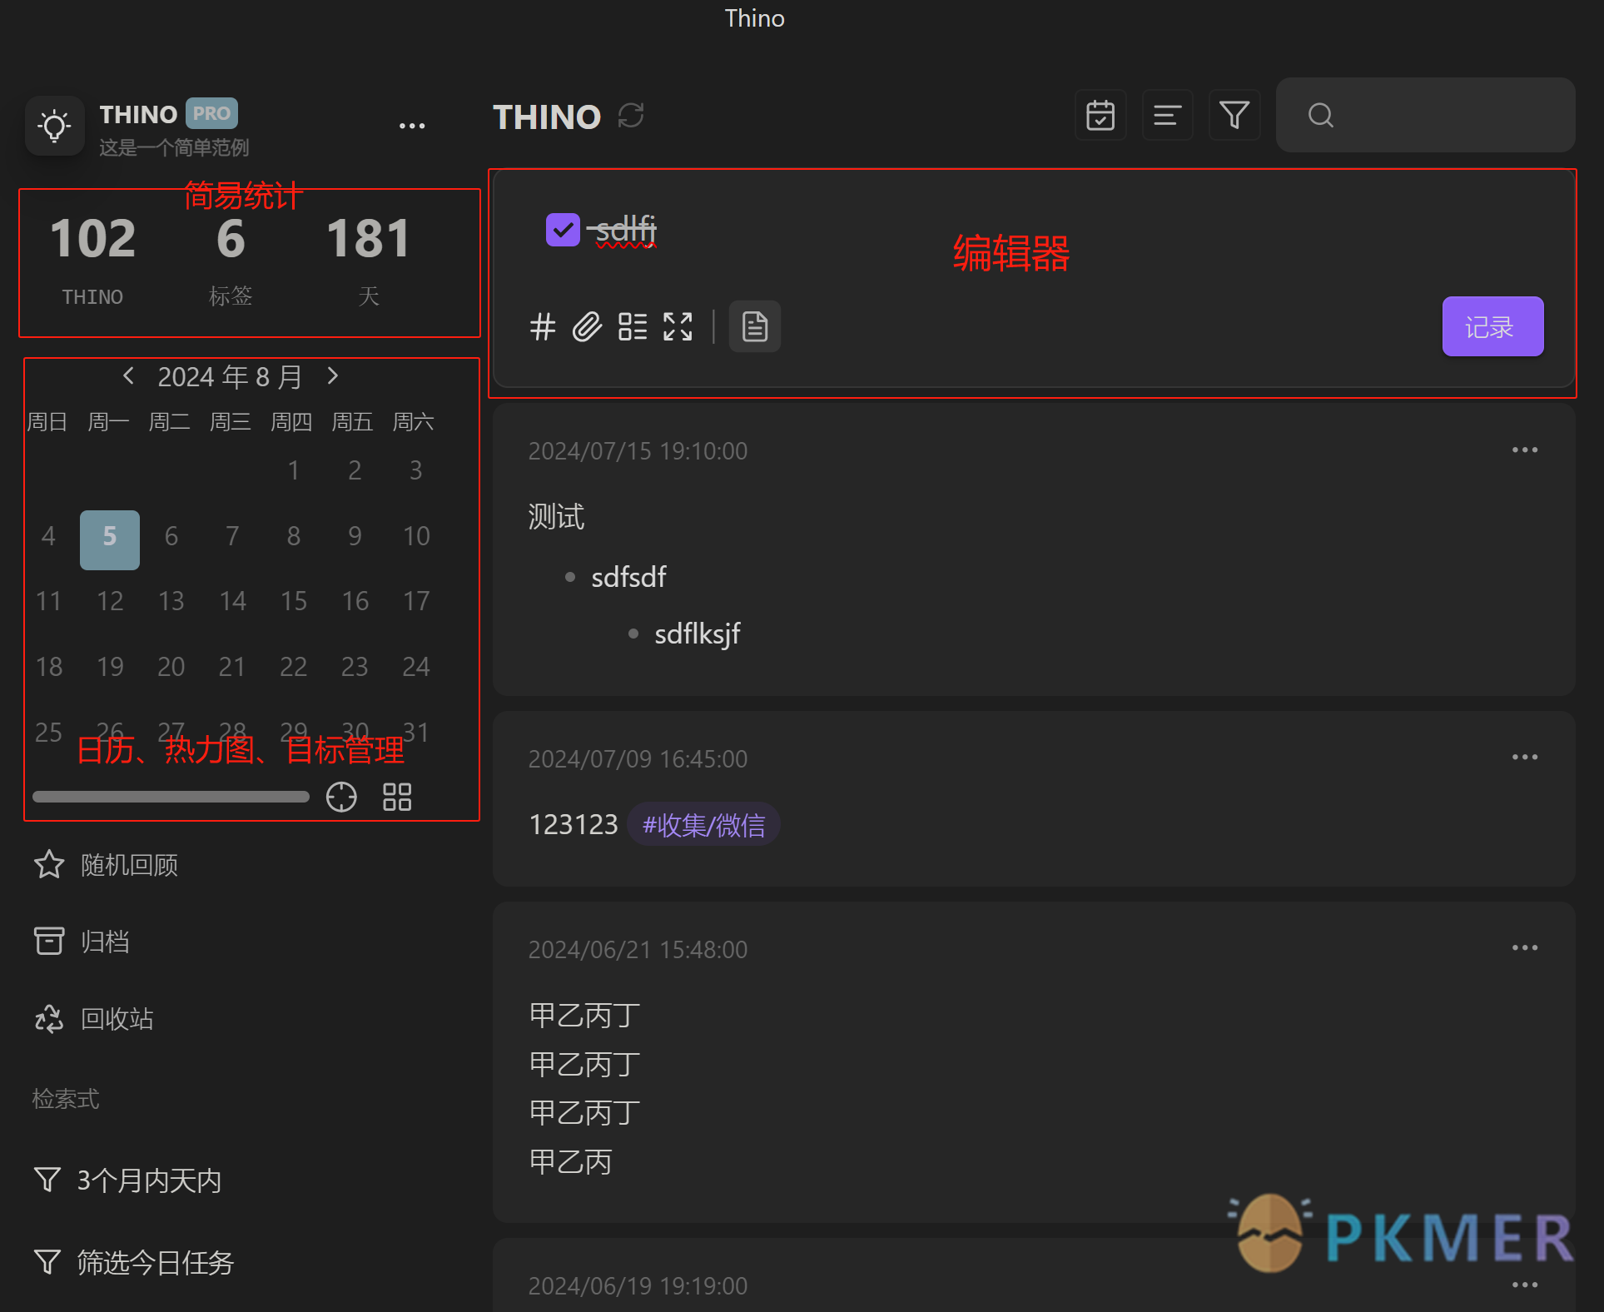The image size is (1604, 1312).
Task: Uncheck the sdlfj task checkbox
Action: (563, 230)
